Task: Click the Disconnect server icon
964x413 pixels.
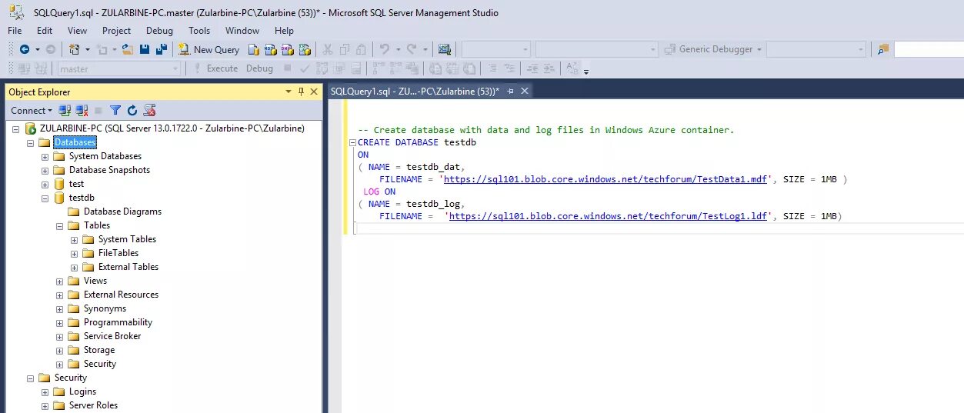Action: pos(82,111)
